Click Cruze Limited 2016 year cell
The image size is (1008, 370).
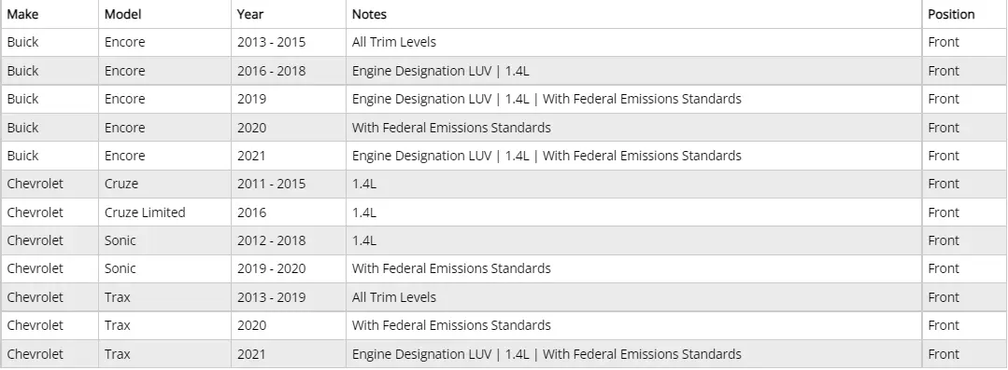click(x=289, y=212)
